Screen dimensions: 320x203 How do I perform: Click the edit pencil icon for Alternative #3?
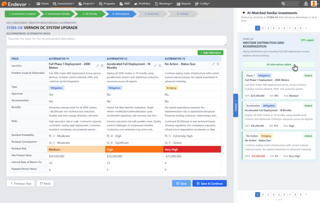(x=213, y=64)
